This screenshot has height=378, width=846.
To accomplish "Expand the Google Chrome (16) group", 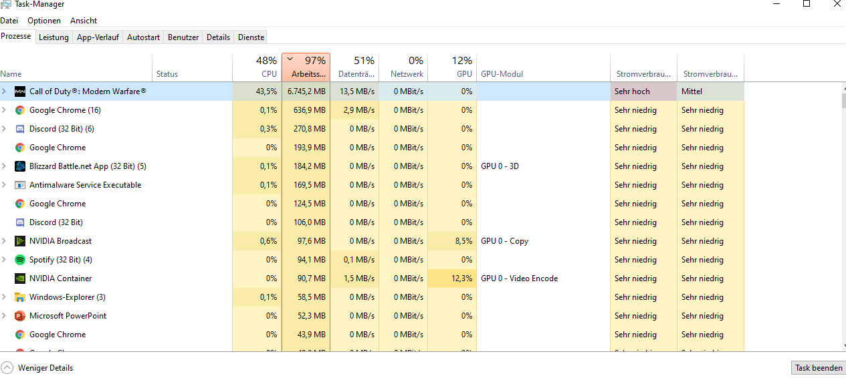I will click(x=4, y=110).
